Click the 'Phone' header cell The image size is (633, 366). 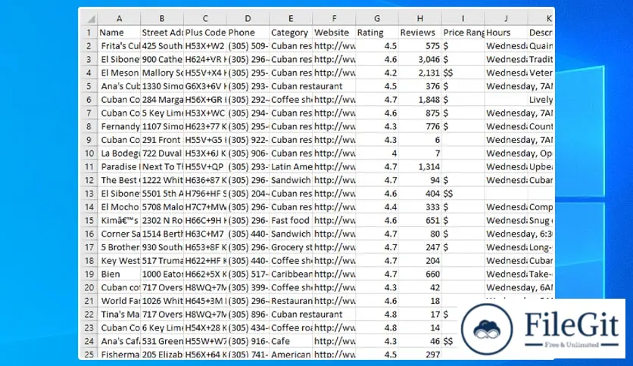(248, 33)
